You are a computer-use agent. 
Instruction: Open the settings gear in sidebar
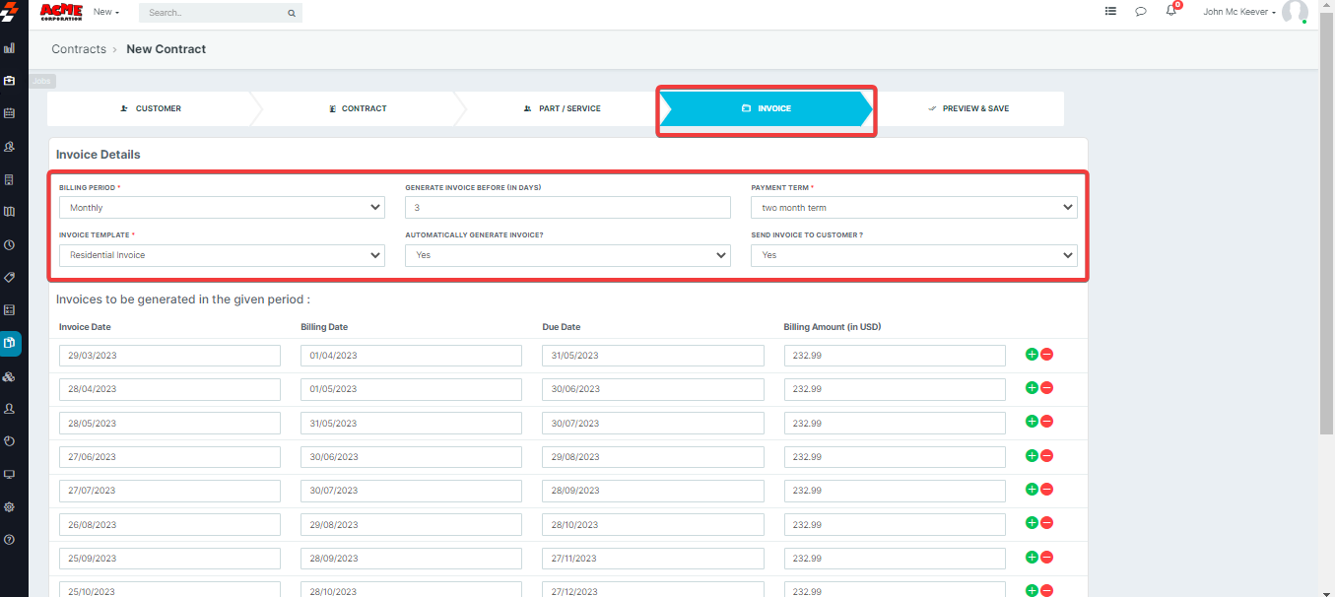10,507
